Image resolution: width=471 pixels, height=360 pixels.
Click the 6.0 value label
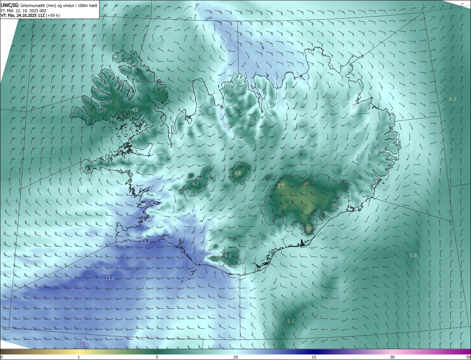pyautogui.click(x=453, y=99)
